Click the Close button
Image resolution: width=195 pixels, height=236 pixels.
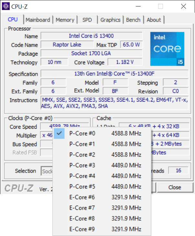click(x=175, y=187)
